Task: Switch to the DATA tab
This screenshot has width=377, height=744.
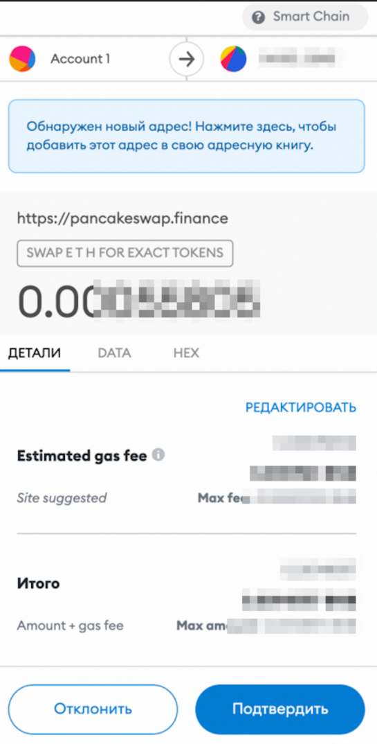Action: [x=114, y=353]
